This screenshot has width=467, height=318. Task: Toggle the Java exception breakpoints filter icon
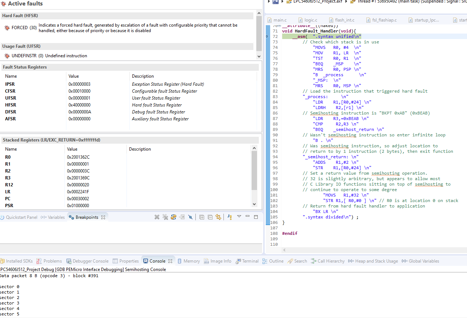pyautogui.click(x=230, y=217)
